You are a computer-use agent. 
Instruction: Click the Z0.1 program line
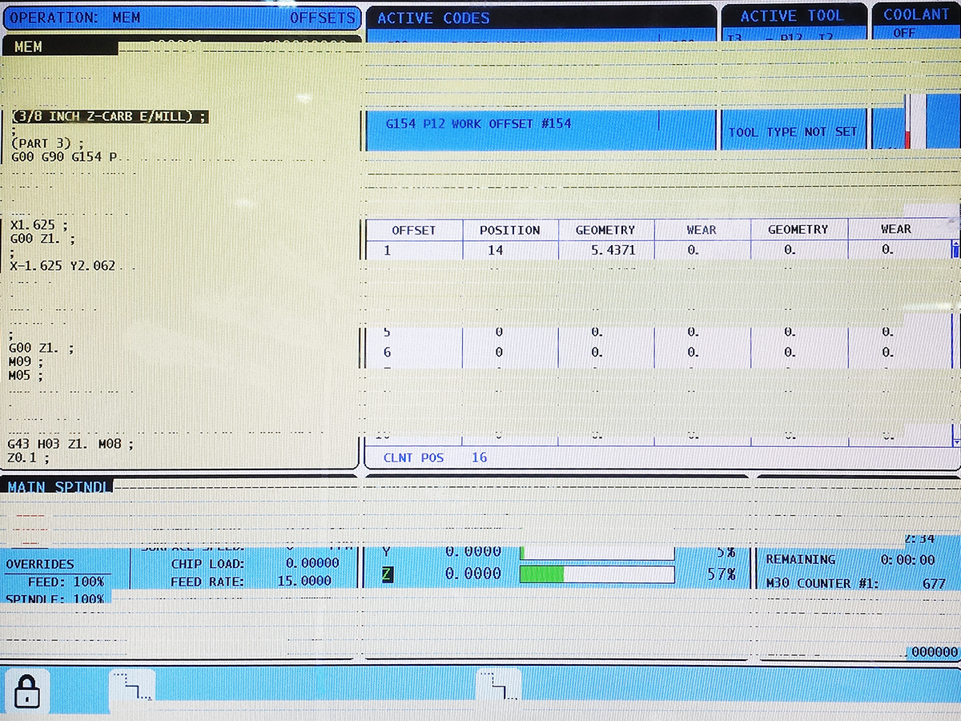click(x=29, y=458)
